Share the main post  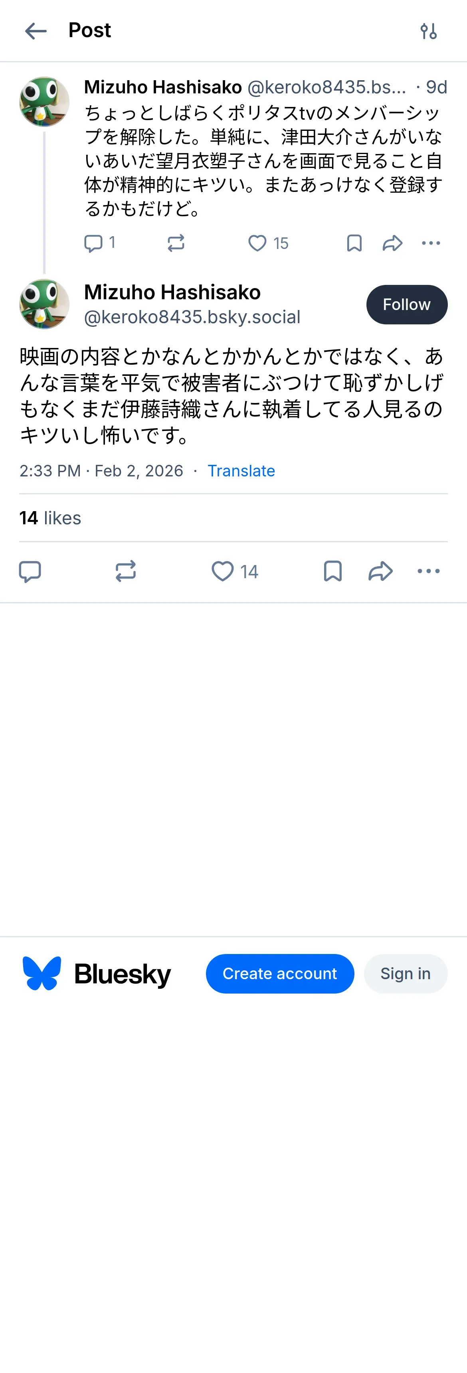(x=381, y=571)
